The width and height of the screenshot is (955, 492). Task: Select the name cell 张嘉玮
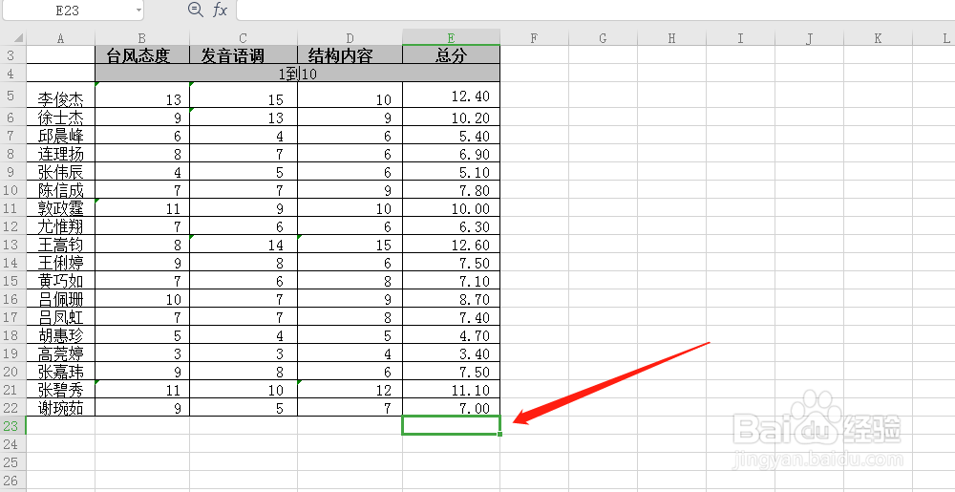(60, 372)
